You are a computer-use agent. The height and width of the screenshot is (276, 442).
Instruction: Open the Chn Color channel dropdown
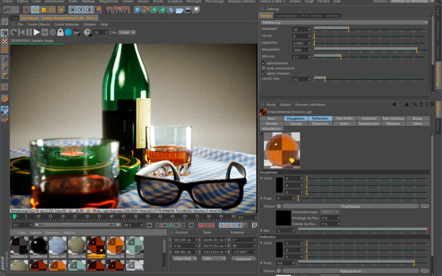pos(127,32)
